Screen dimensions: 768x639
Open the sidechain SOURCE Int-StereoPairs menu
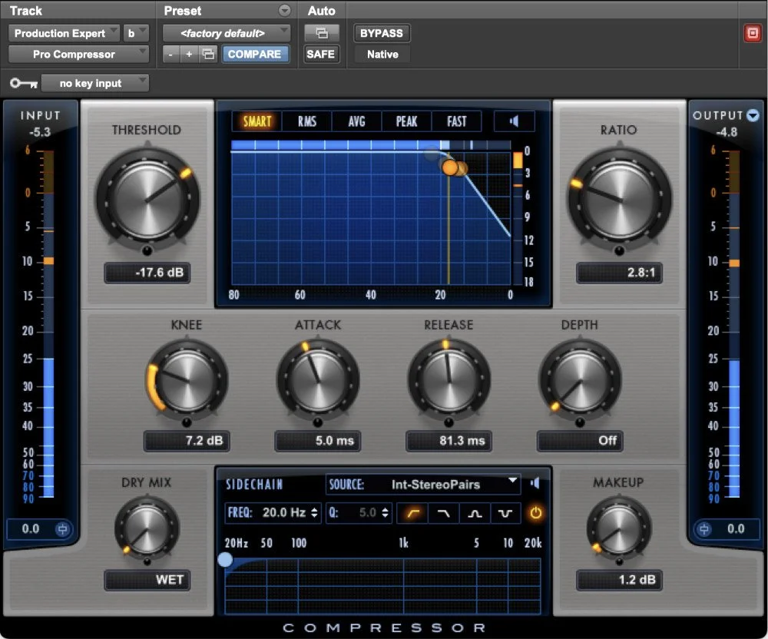(422, 485)
